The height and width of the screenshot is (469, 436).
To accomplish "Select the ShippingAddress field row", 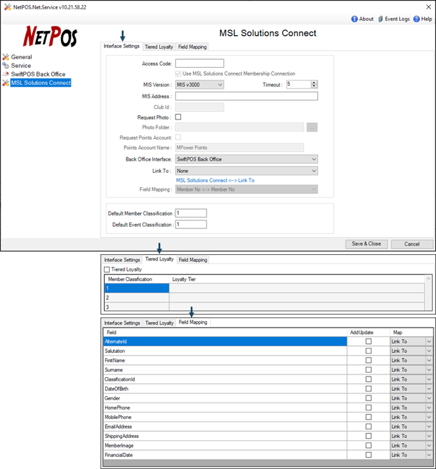I will (x=225, y=436).
